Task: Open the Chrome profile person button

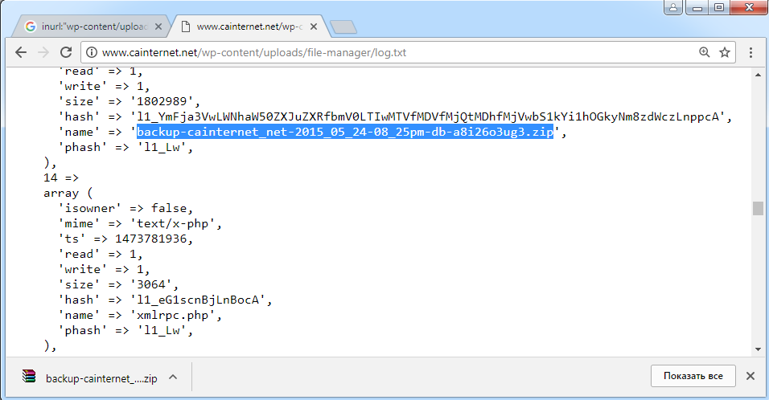Action: pyautogui.click(x=673, y=7)
